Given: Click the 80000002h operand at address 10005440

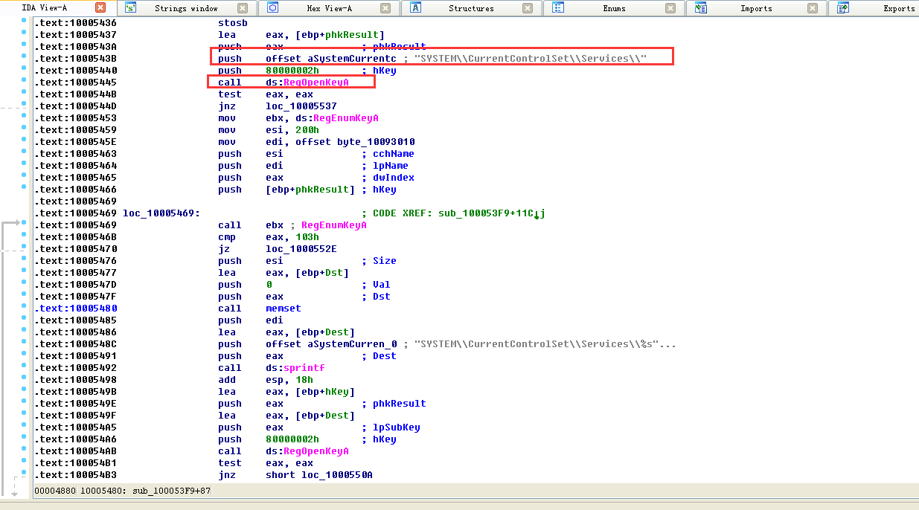Looking at the screenshot, I should (x=292, y=71).
